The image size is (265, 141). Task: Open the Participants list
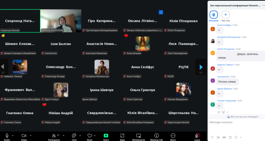click(x=54, y=136)
